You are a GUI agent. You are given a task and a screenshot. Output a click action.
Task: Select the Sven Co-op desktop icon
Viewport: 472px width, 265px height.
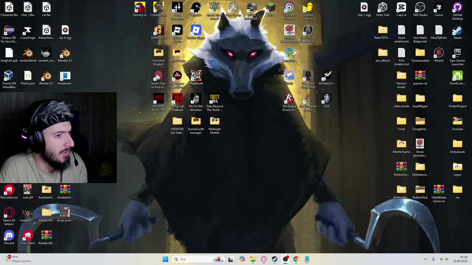(233, 10)
